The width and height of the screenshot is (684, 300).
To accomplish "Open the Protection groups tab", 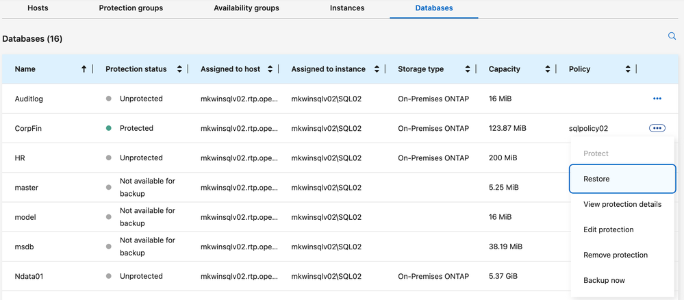I will tap(131, 8).
